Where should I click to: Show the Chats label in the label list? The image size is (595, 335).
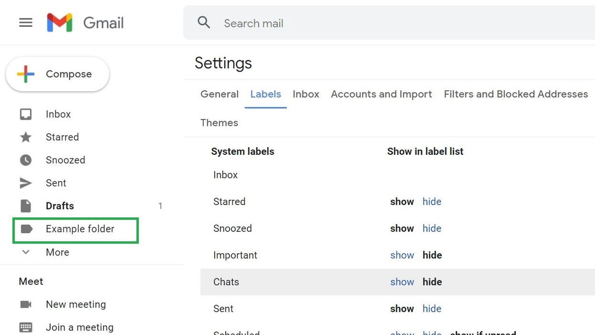[x=402, y=282]
